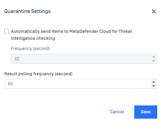Decrement Result polling frequency using down arrow
This screenshot has height=131, width=166.
point(154,86)
